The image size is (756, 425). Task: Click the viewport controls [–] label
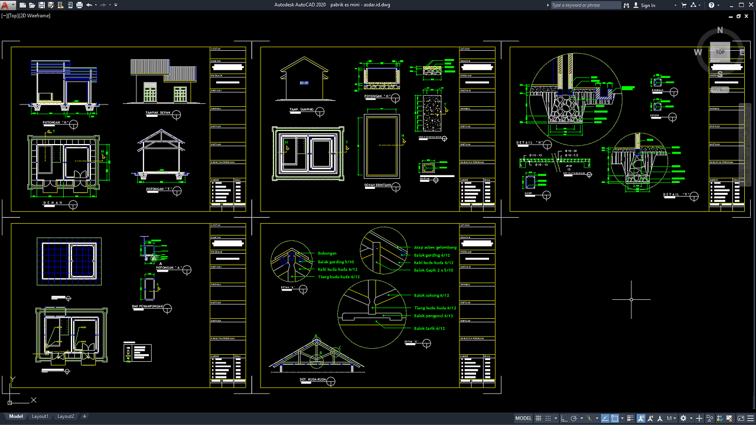click(x=4, y=16)
